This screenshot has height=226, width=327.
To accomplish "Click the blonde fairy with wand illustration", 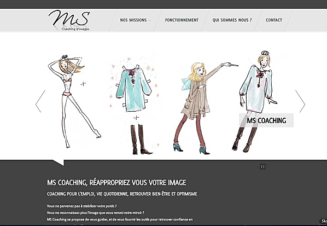I will [206, 108].
